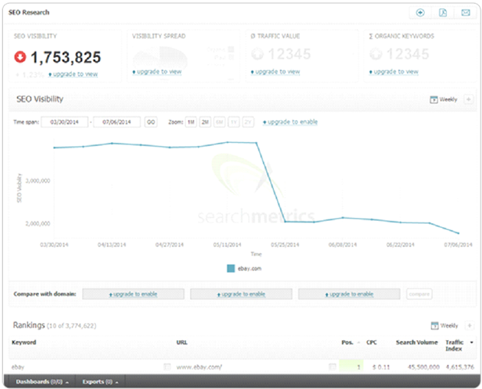Viewport: 482px width, 389px height.
Task: Click third upgrade to enable compare domain field
Action: click(x=349, y=294)
